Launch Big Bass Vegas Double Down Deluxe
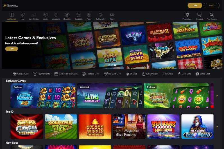The width and height of the screenshot is (224, 149). pyautogui.click(x=163, y=127)
